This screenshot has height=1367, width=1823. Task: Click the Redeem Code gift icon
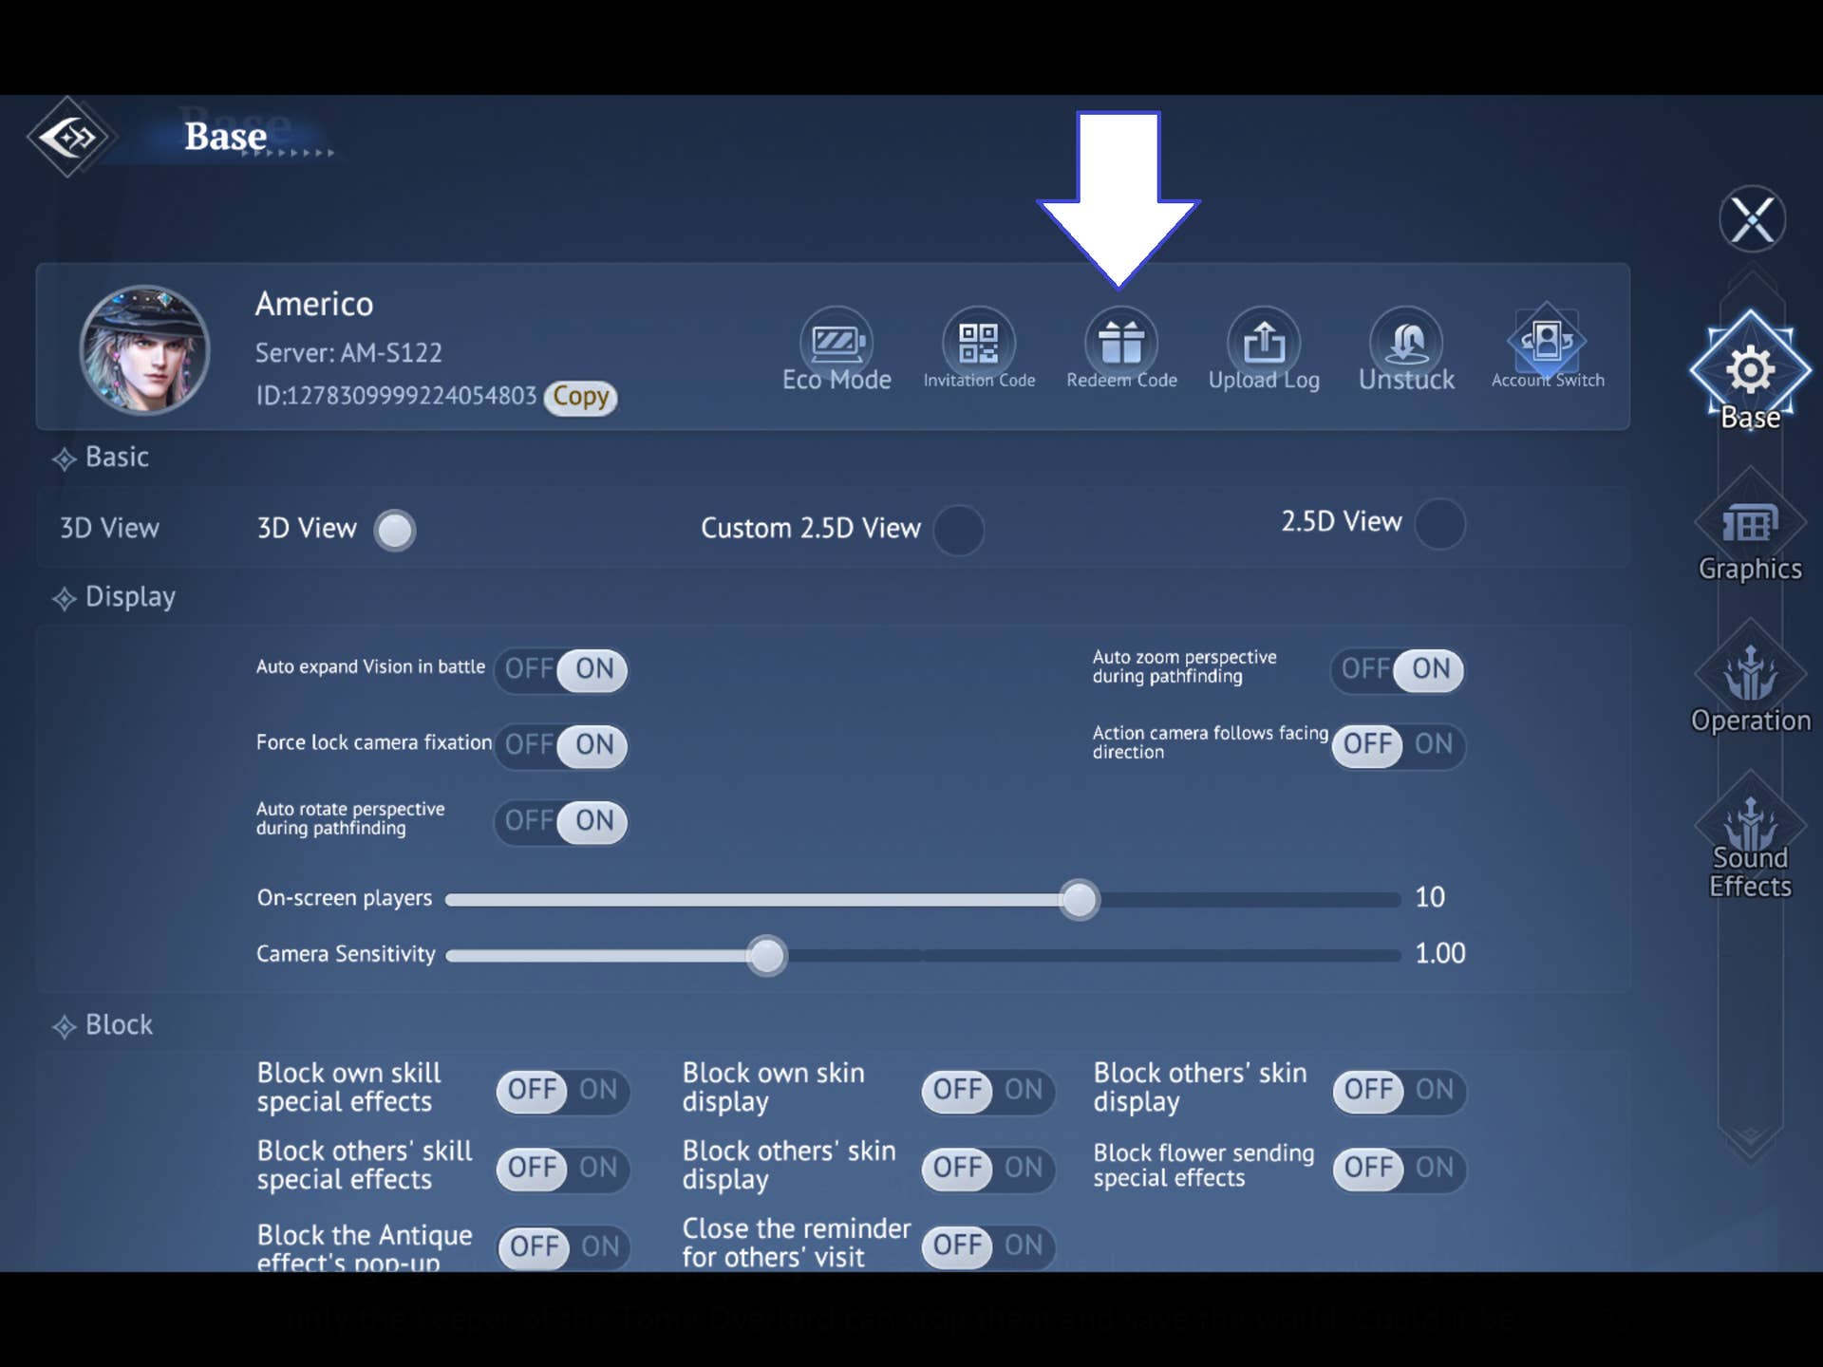(x=1120, y=342)
